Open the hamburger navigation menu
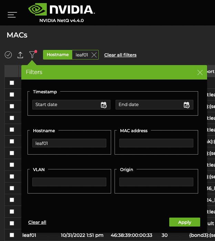The image size is (215, 241). [12, 15]
